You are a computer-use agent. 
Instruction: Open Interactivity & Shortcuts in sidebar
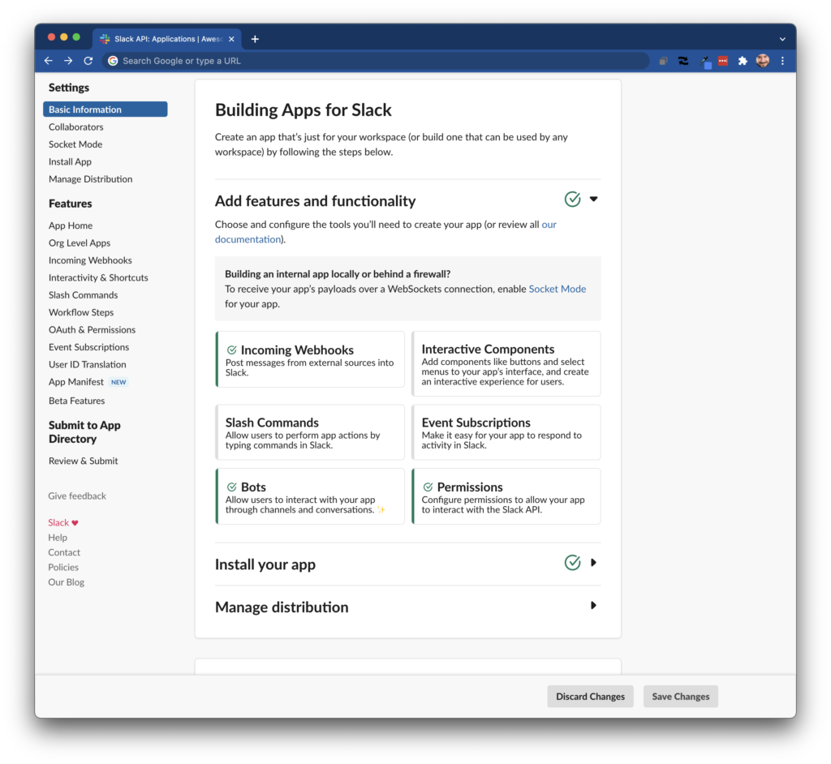98,277
